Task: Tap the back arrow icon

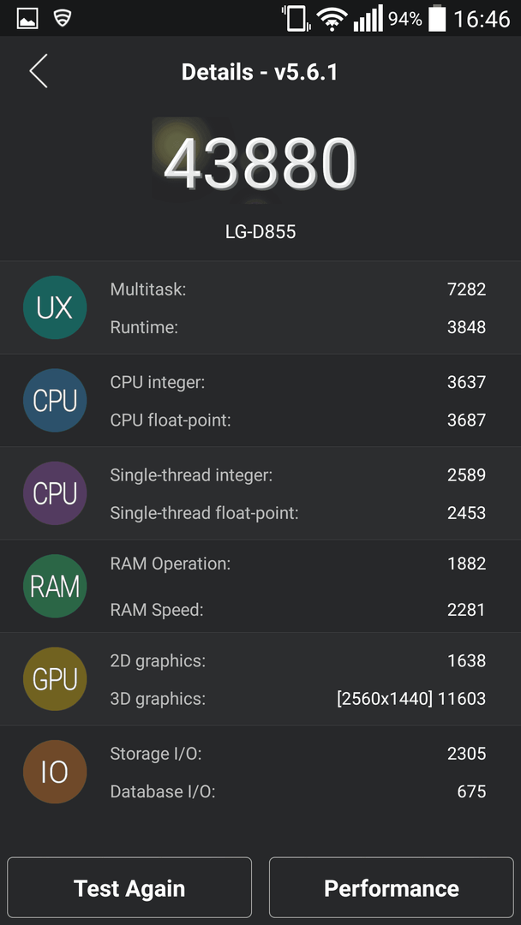Action: [x=39, y=71]
